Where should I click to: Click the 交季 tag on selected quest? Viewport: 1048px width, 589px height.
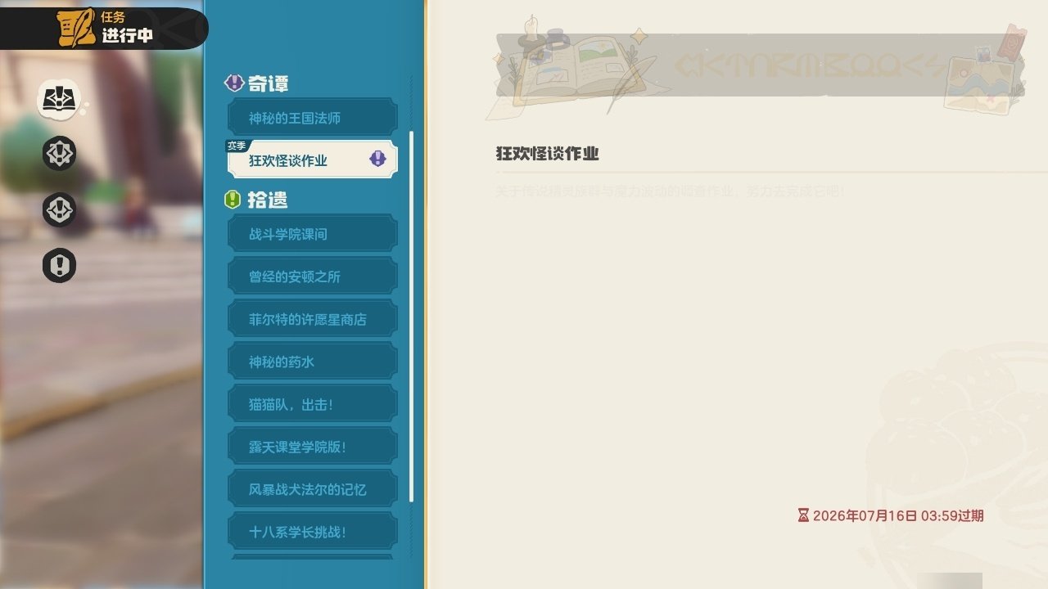237,146
